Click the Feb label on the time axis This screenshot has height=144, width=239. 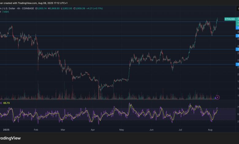click(36, 130)
